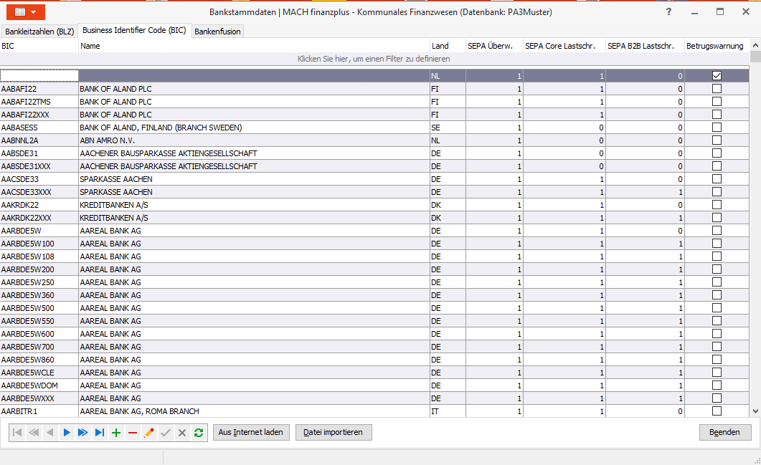Viewport: 761px width, 465px height.
Task: Open help with the question mark icon
Action: [668, 11]
